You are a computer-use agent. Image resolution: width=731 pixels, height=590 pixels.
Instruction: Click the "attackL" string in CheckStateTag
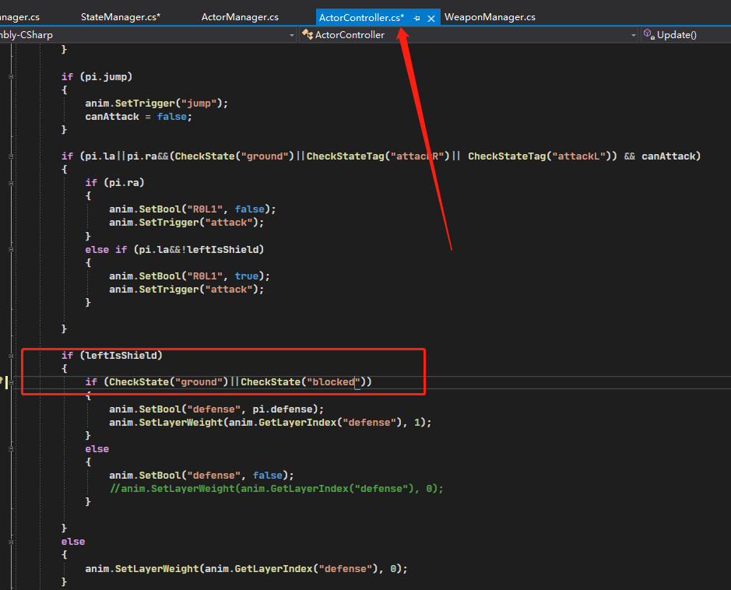(578, 156)
